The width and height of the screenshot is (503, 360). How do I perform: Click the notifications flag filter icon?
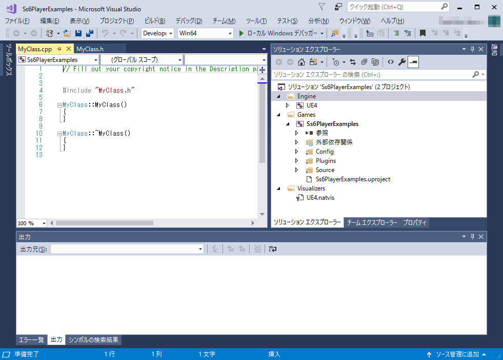pyautogui.click(x=322, y=7)
